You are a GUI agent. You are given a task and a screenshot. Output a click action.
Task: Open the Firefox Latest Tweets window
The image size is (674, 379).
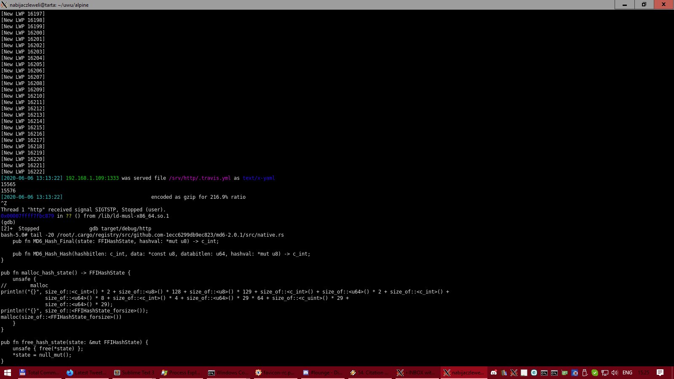click(x=87, y=373)
